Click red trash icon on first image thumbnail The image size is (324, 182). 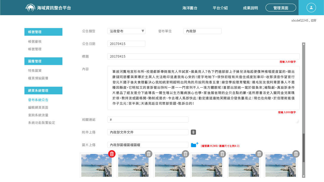coord(112,154)
